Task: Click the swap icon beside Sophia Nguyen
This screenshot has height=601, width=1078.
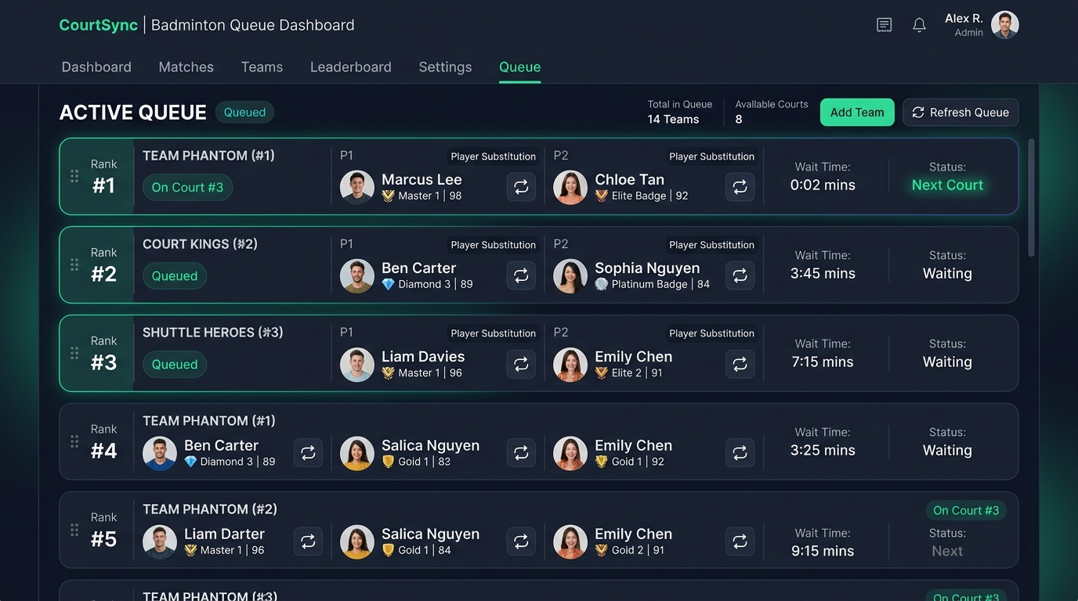Action: pyautogui.click(x=740, y=275)
